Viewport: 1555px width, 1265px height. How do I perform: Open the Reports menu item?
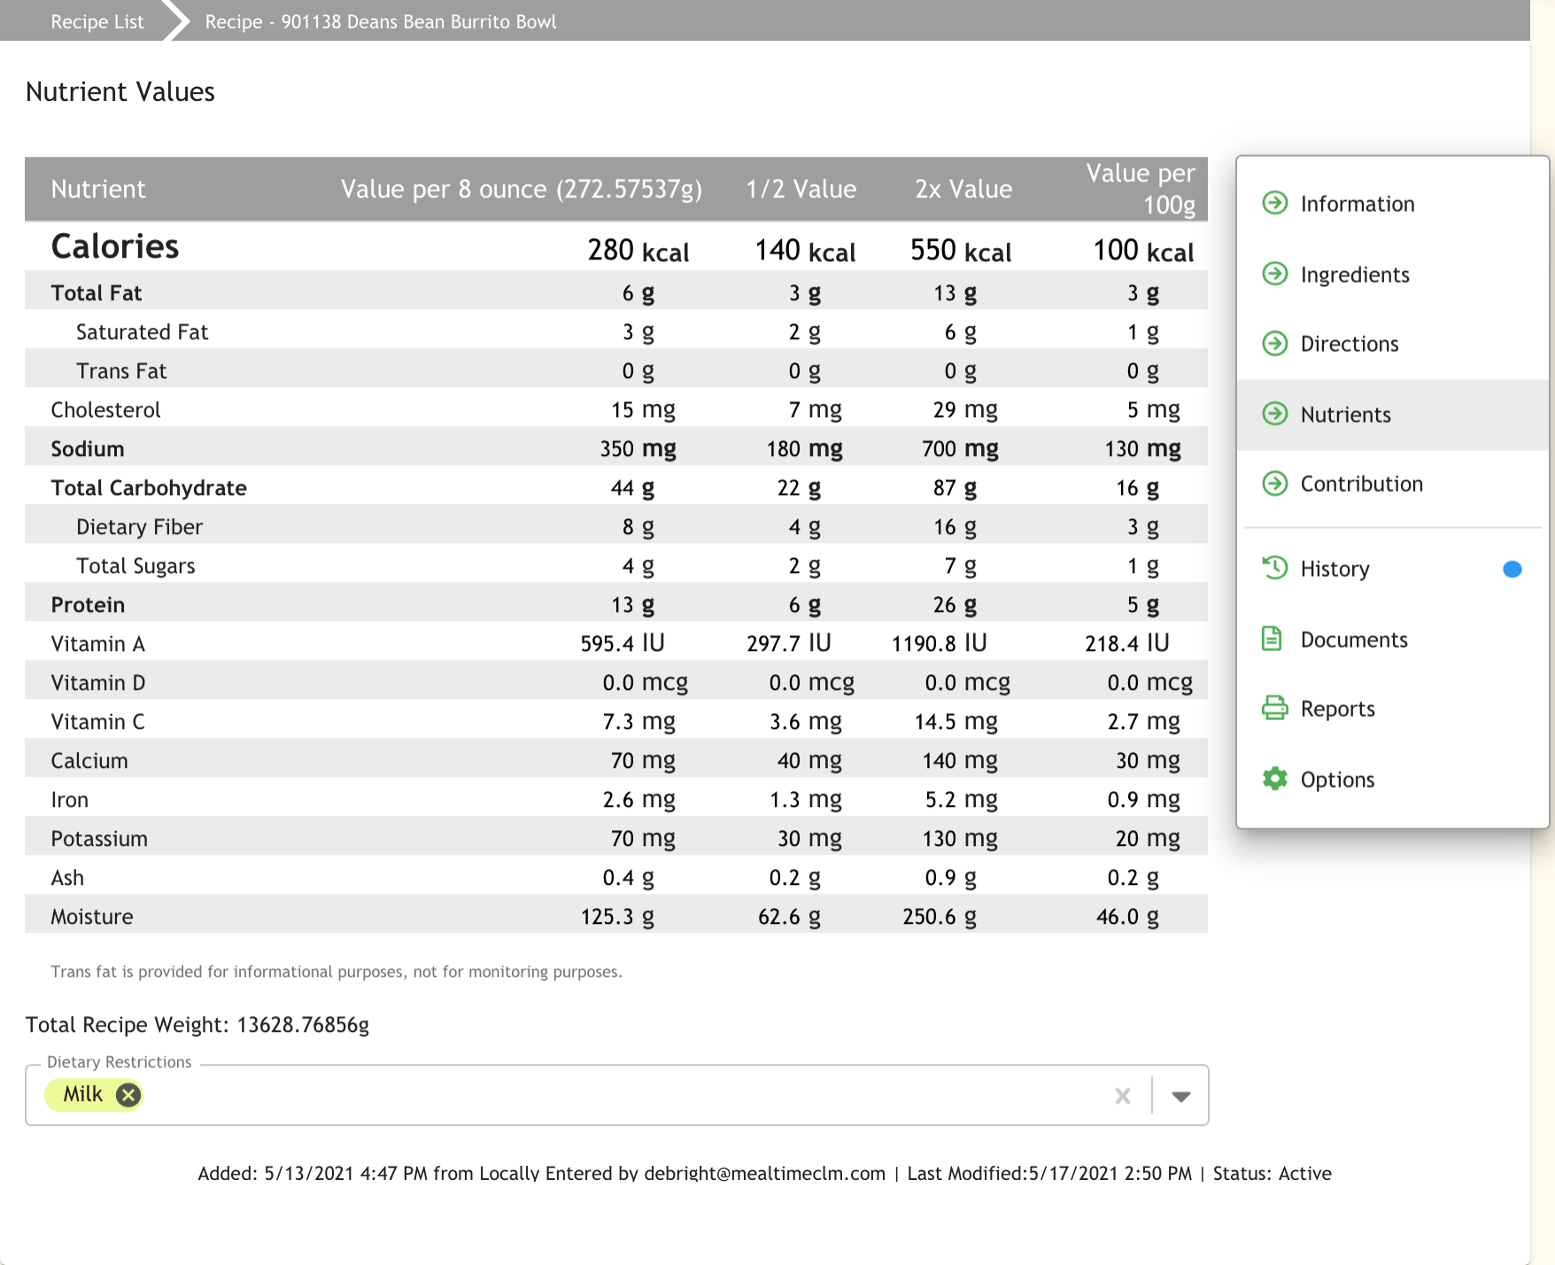tap(1392, 709)
